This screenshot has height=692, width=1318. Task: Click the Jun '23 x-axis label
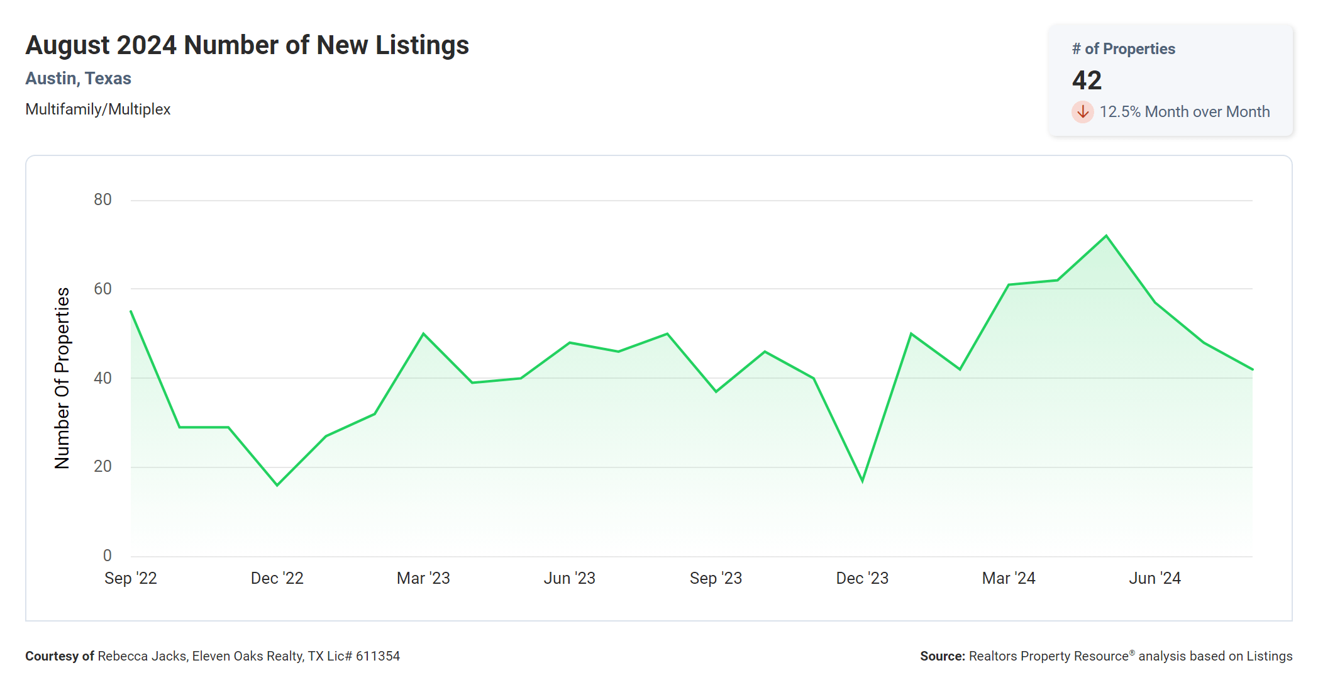(569, 578)
